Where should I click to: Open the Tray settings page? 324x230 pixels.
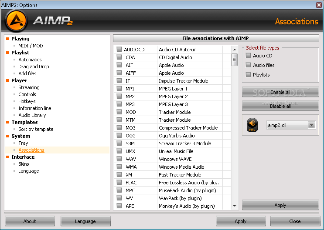(23, 143)
